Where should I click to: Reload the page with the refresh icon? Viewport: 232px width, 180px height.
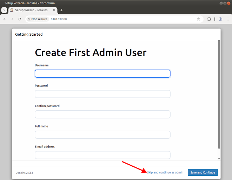tap(20, 19)
